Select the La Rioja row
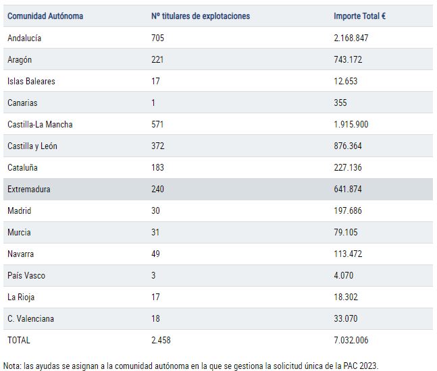Viewport: 437px width, 371px height. coord(218,297)
